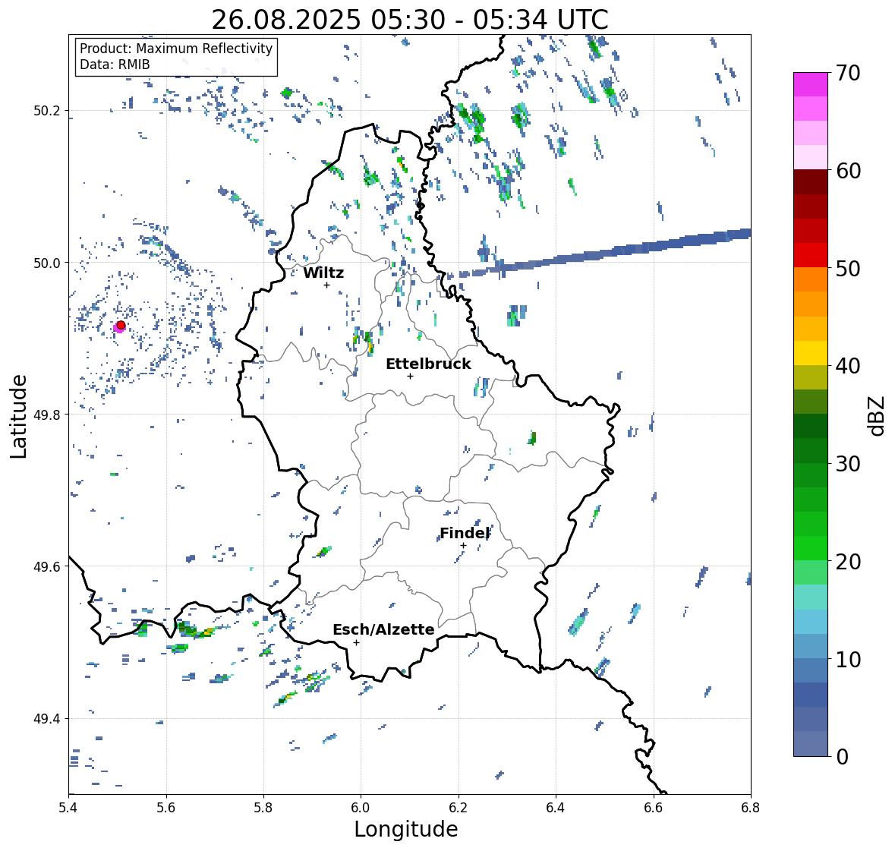This screenshot has height=848, width=895.
Task: Pick the magenta top colorbar segment
Action: (x=811, y=84)
